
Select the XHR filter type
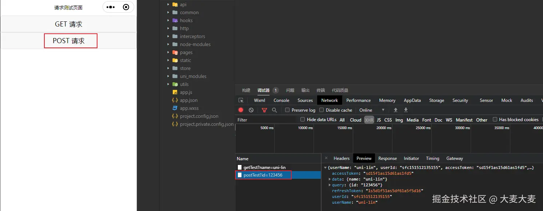click(369, 120)
